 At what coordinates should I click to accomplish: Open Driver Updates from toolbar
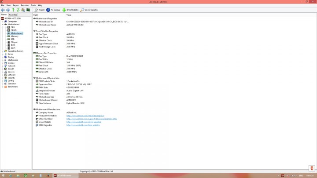[x=89, y=10]
